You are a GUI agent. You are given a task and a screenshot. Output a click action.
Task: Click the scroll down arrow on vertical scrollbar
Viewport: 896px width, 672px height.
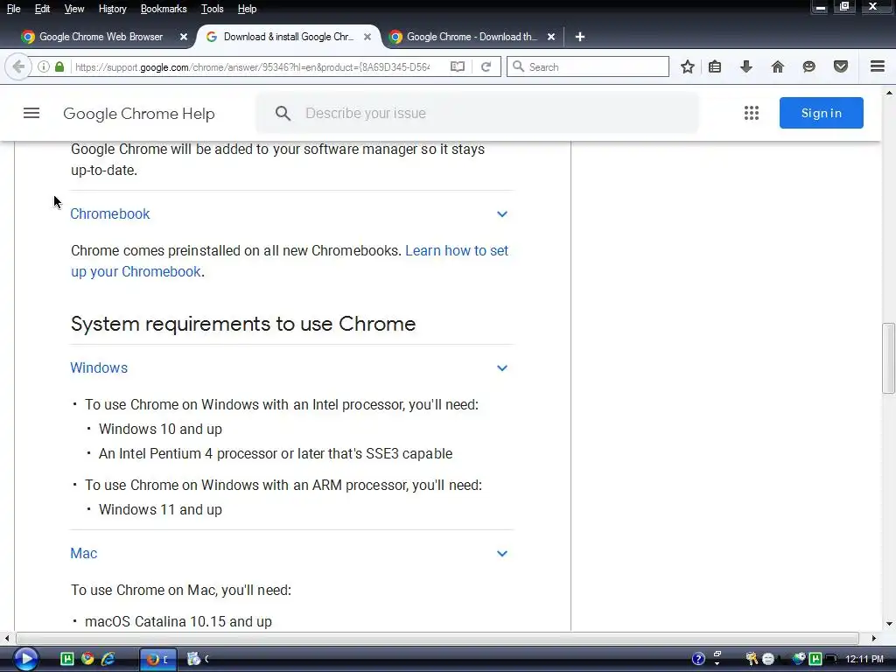point(888,624)
